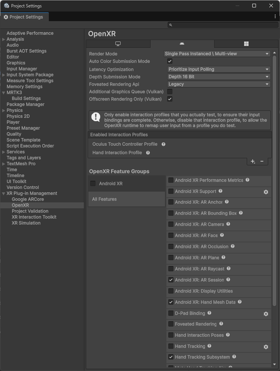Open the Standalone desktop platform tab
Screen dimensions: 280x371
118,44
